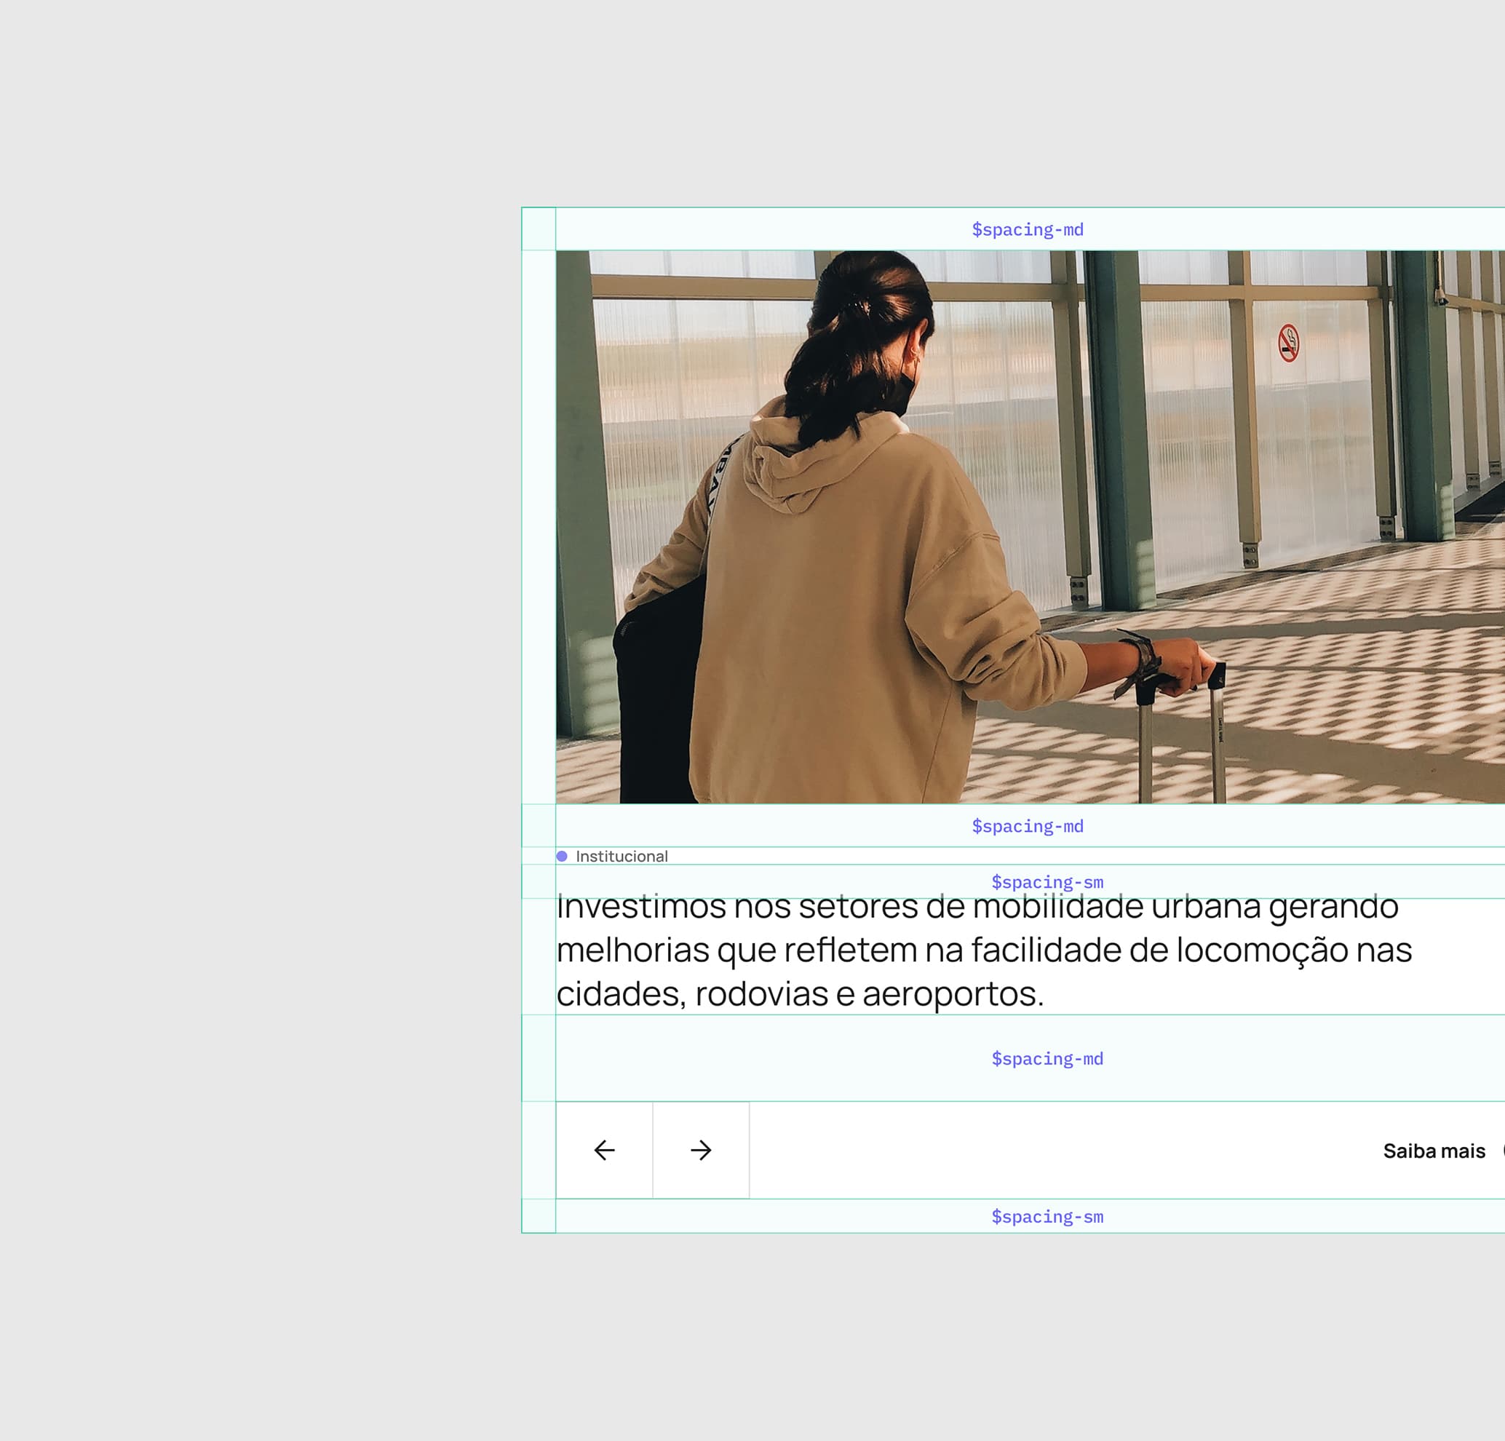This screenshot has height=1441, width=1505.
Task: Open the Saiba mais link
Action: click(1434, 1151)
